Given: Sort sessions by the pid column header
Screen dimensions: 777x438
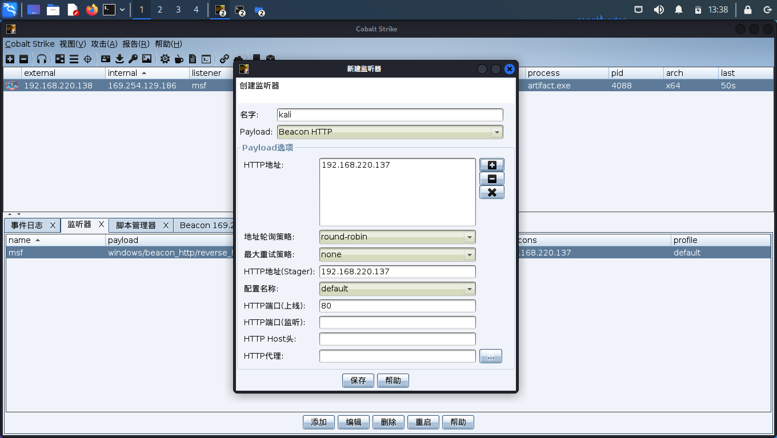Looking at the screenshot, I should 636,73.
